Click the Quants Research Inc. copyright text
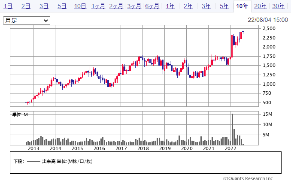The width and height of the screenshot is (291, 184). point(249,178)
